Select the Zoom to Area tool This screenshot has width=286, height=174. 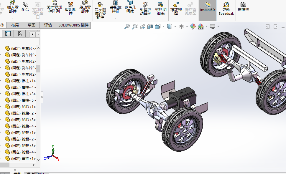coord(135,26)
